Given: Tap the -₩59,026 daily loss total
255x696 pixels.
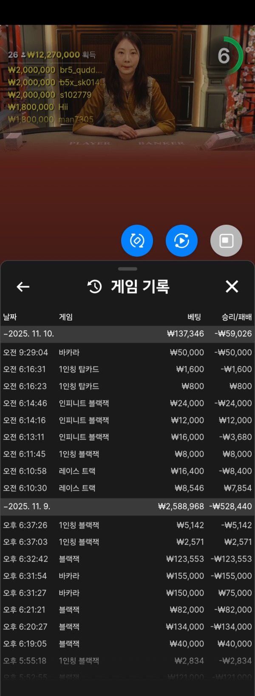Looking at the screenshot, I should coord(233,334).
